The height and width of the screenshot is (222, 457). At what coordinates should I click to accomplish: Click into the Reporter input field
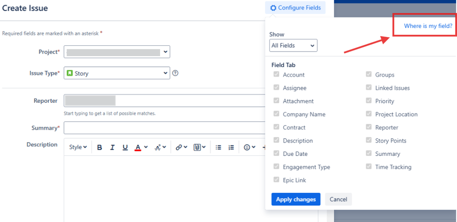(164, 100)
